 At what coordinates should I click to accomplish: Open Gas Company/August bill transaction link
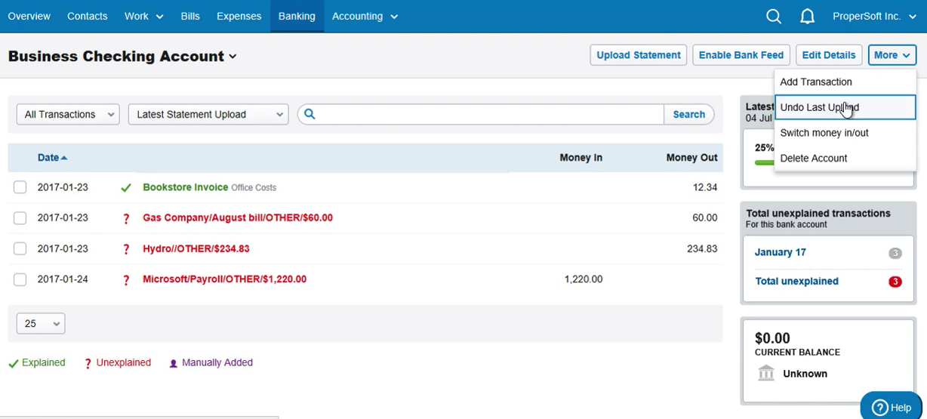coord(238,217)
